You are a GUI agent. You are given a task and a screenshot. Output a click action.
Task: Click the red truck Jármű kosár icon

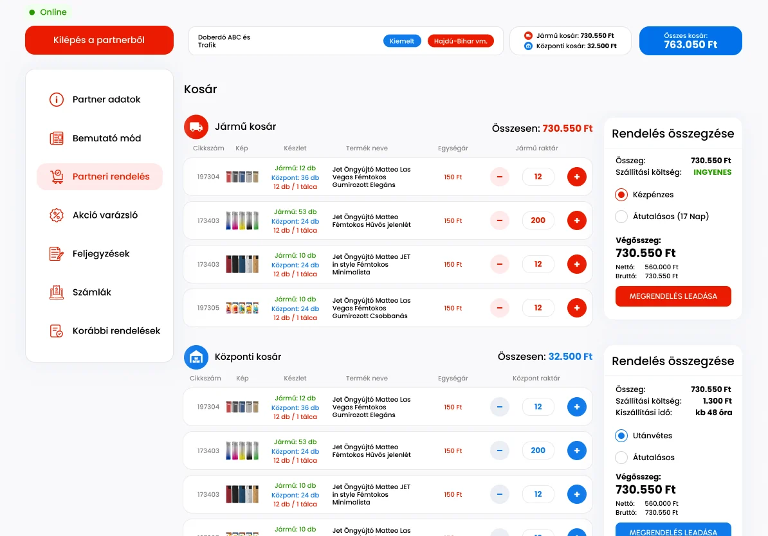tap(196, 127)
